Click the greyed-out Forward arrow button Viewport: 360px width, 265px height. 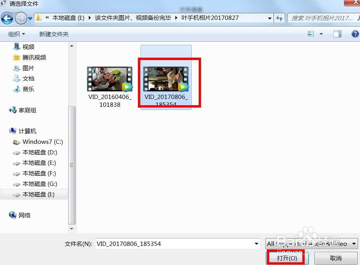click(x=21, y=18)
